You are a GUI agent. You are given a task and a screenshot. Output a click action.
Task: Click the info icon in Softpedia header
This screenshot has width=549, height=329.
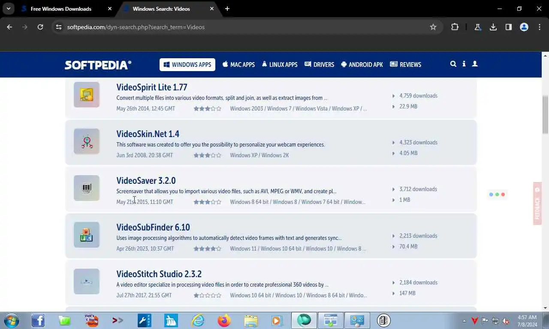pos(464,64)
